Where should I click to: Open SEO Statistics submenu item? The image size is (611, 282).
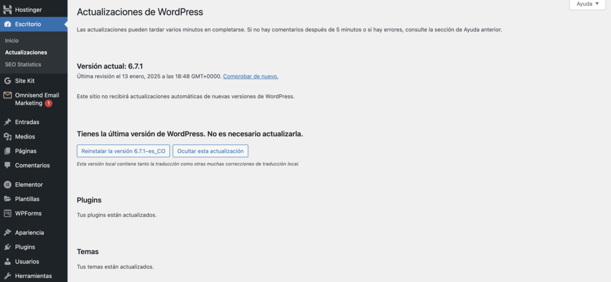tap(23, 65)
